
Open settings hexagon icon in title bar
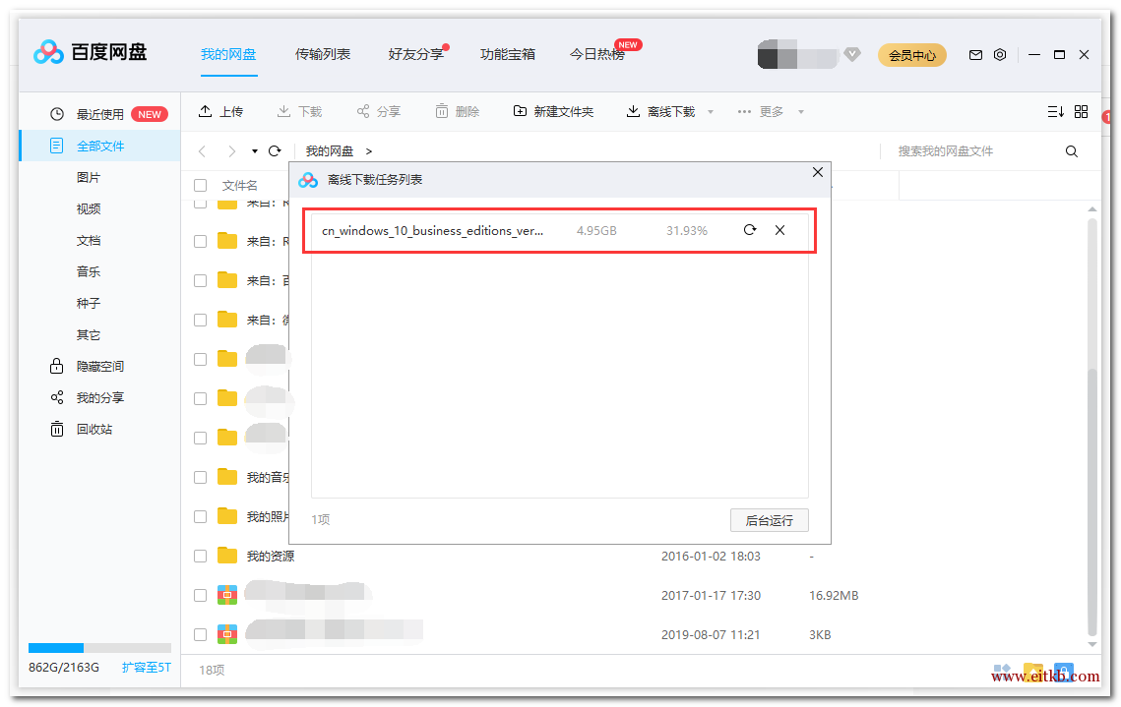coord(1000,55)
